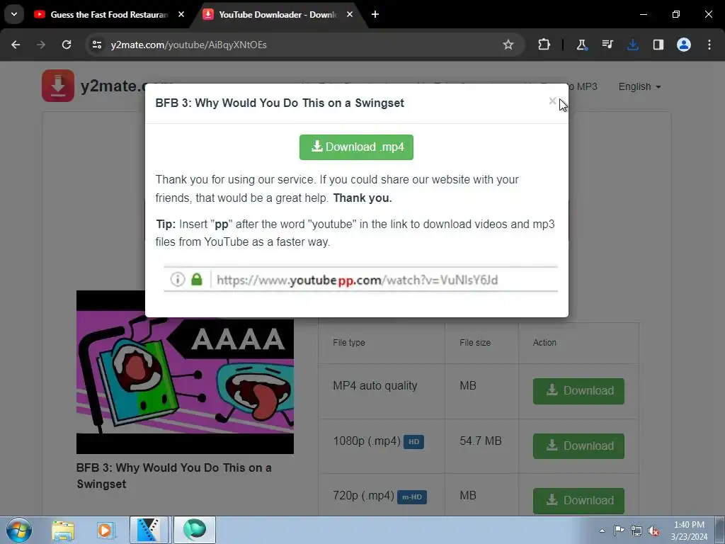Show browser downloads icon
Viewport: 725px width, 544px height.
(x=632, y=45)
